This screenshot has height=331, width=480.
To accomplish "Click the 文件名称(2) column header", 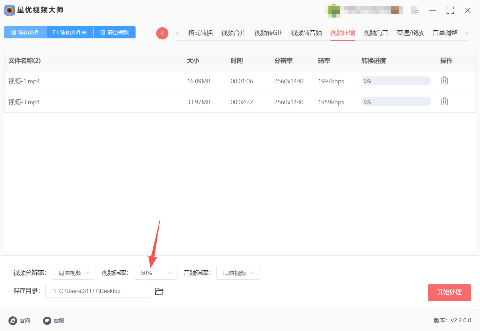I will pos(24,61).
